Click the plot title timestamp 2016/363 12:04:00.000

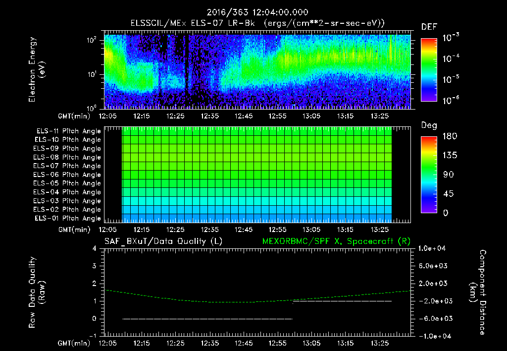click(257, 12)
